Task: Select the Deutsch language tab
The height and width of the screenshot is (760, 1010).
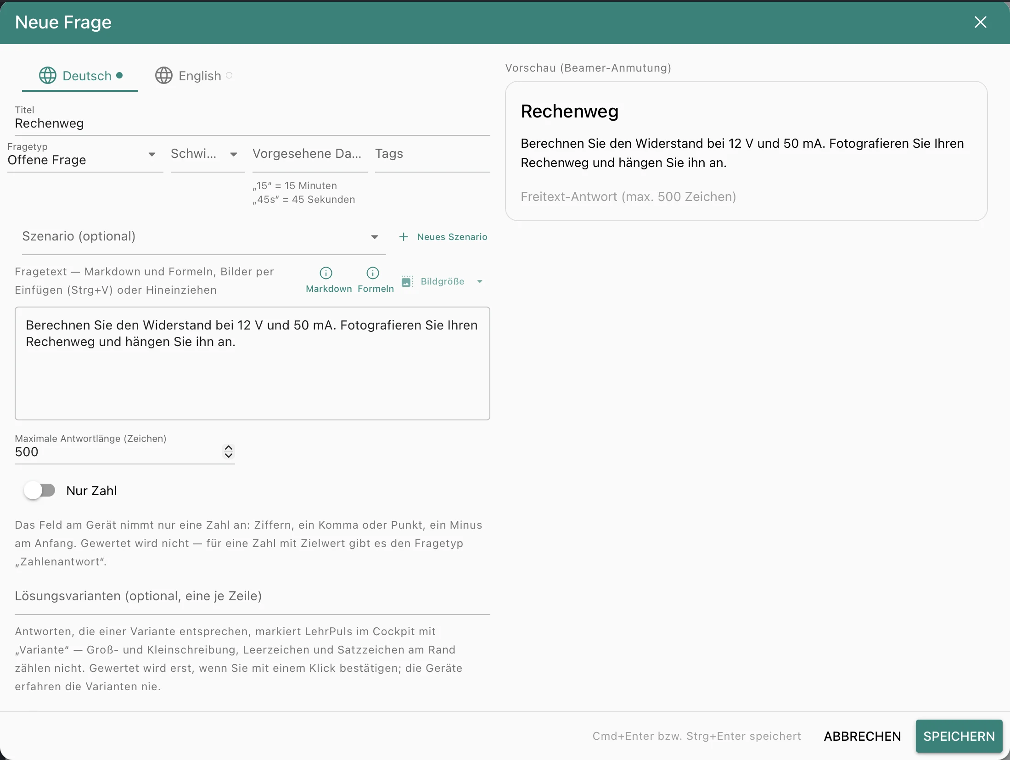Action: click(80, 76)
